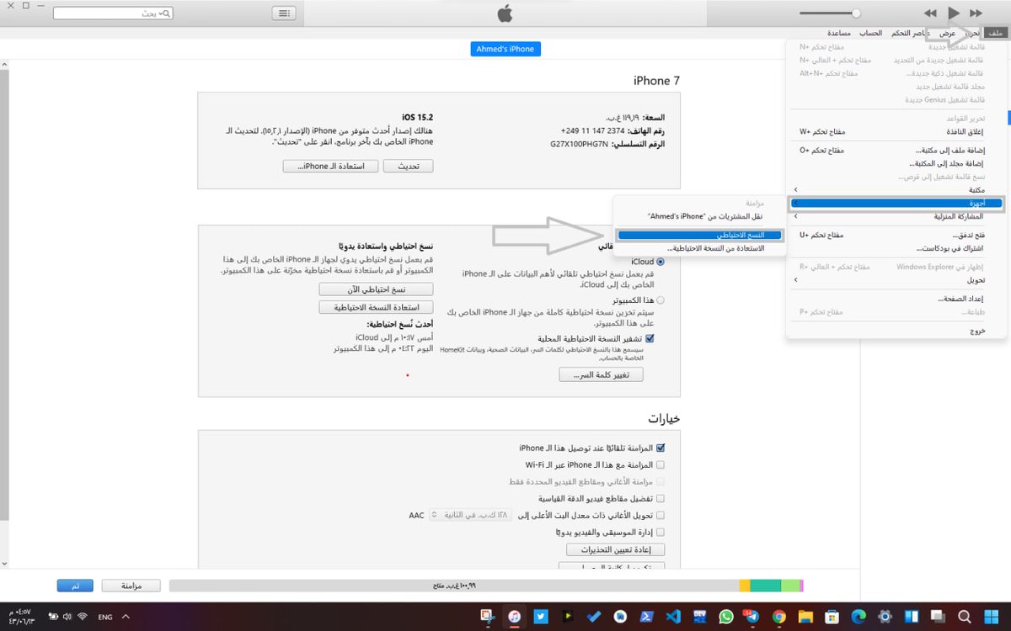Click the storage capacity bar
Viewport: 1011px width, 631px height.
(486, 585)
